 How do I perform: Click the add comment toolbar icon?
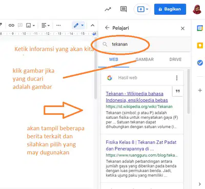pyautogui.click(x=20, y=25)
